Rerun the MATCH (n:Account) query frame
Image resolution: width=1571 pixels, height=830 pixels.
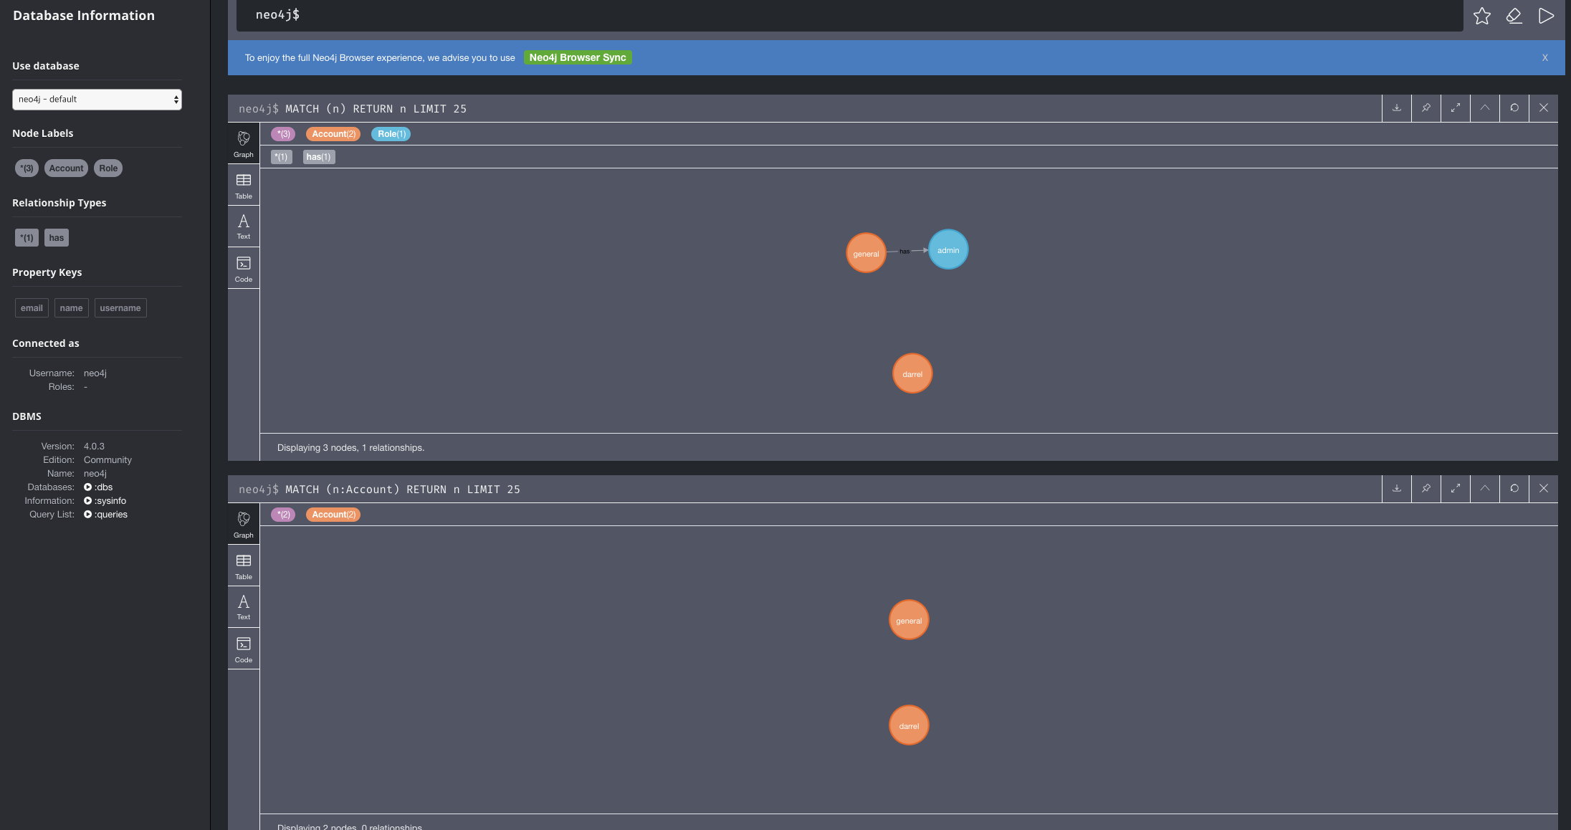tap(1514, 489)
